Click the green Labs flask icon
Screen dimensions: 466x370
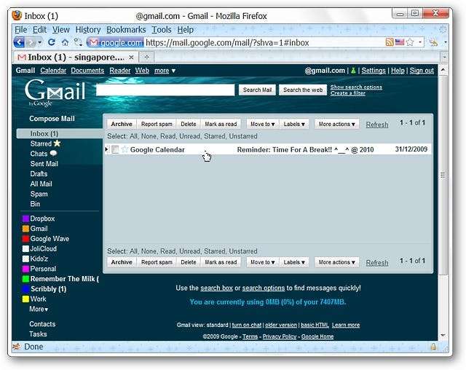pyautogui.click(x=353, y=71)
